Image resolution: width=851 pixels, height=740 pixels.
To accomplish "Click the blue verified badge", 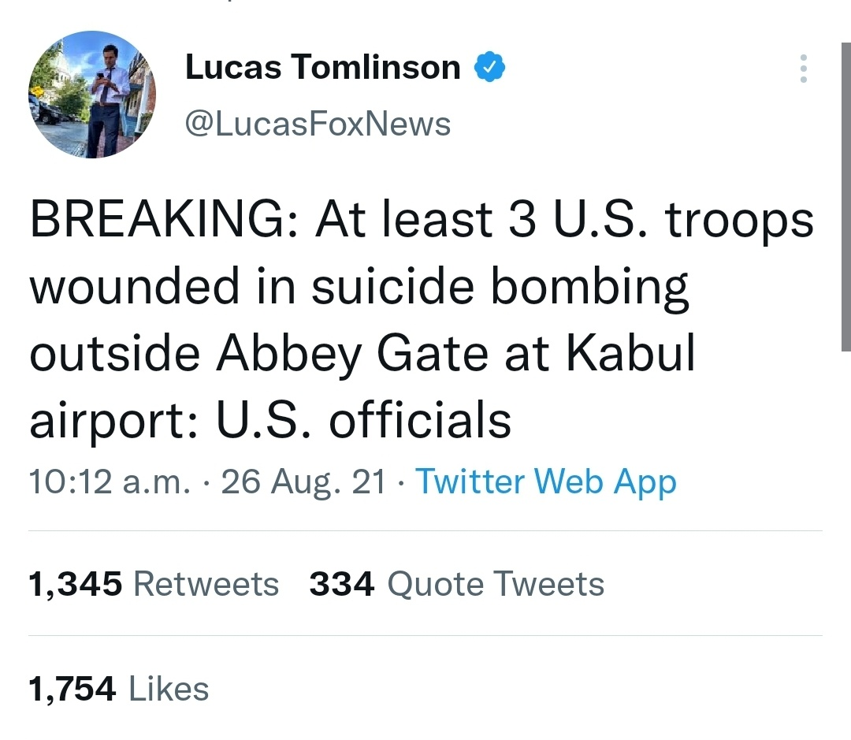I will pos(489,68).
